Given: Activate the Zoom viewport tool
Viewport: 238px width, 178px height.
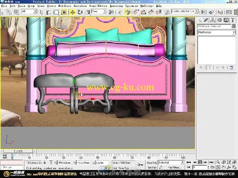Looking at the screenshot, I should click(x=218, y=162).
